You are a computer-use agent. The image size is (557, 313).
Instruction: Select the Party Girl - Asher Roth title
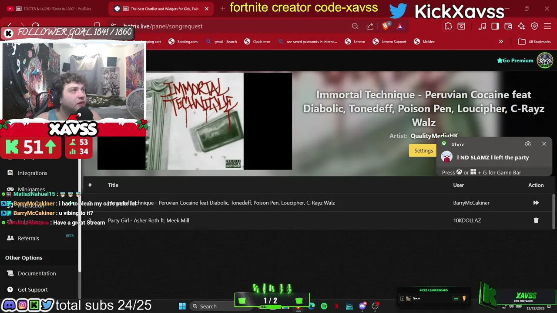[x=148, y=220]
